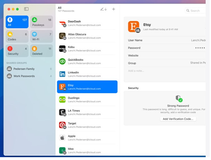This screenshot has width=211, height=160.
Task: Select the Target entry name
Action: click(x=72, y=123)
